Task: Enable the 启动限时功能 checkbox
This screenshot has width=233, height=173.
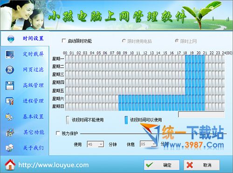Action: coord(64,41)
